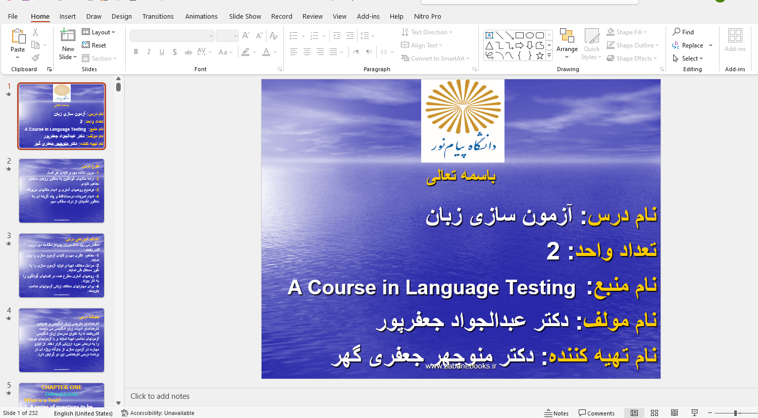758x418 pixels.
Task: Click the Add-ins icon in the ribbon
Action: (x=735, y=35)
